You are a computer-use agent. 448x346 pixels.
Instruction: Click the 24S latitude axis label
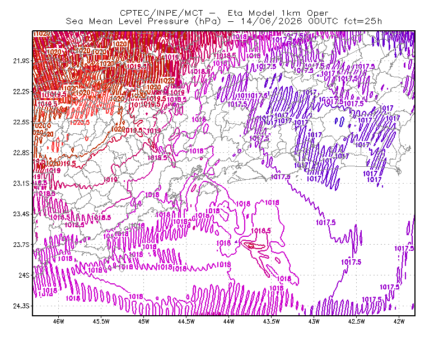pos(24,275)
